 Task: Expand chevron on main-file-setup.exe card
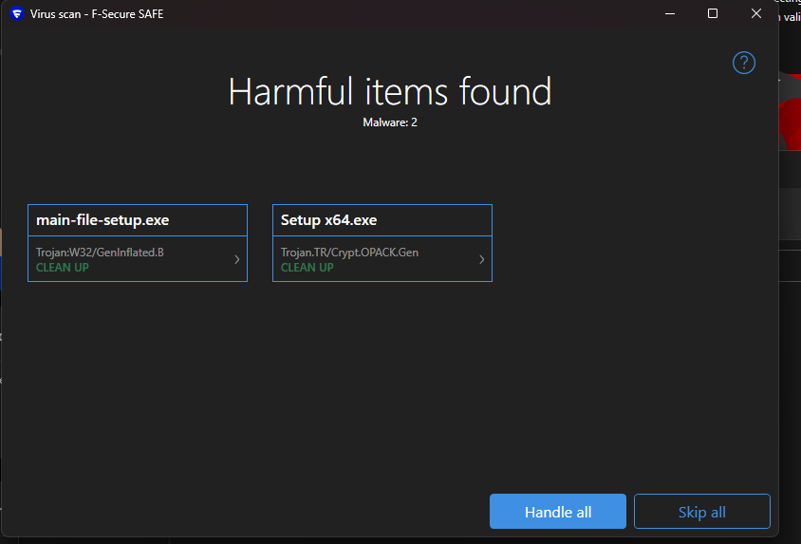(237, 259)
